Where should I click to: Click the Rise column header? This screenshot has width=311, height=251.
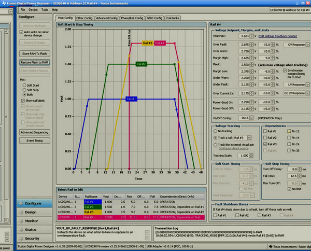[x=131, y=197]
